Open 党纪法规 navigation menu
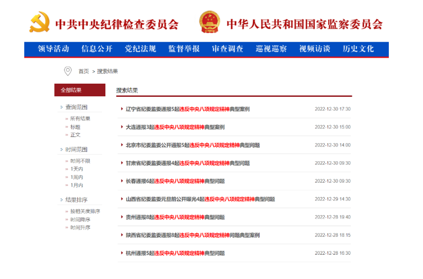Viewport: 423px width, 279px height. 140,49
